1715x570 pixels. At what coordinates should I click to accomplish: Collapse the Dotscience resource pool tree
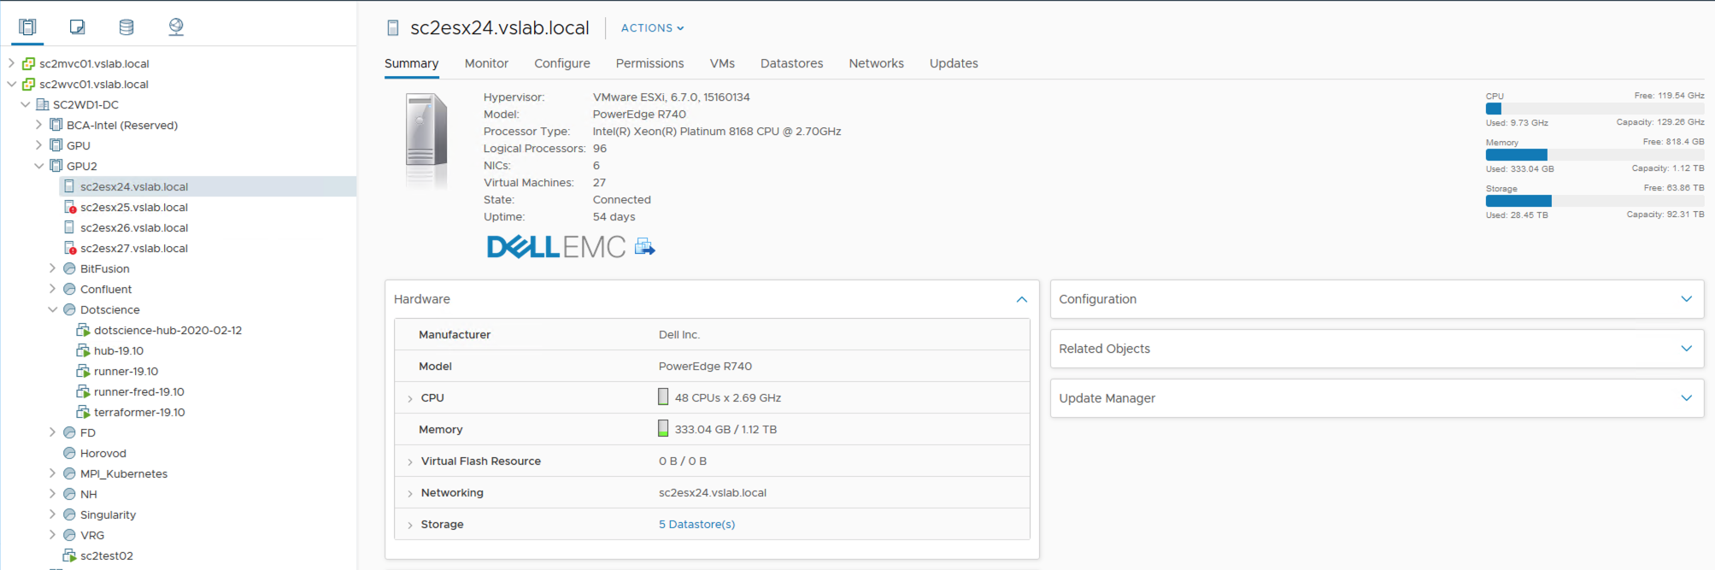pos(52,310)
